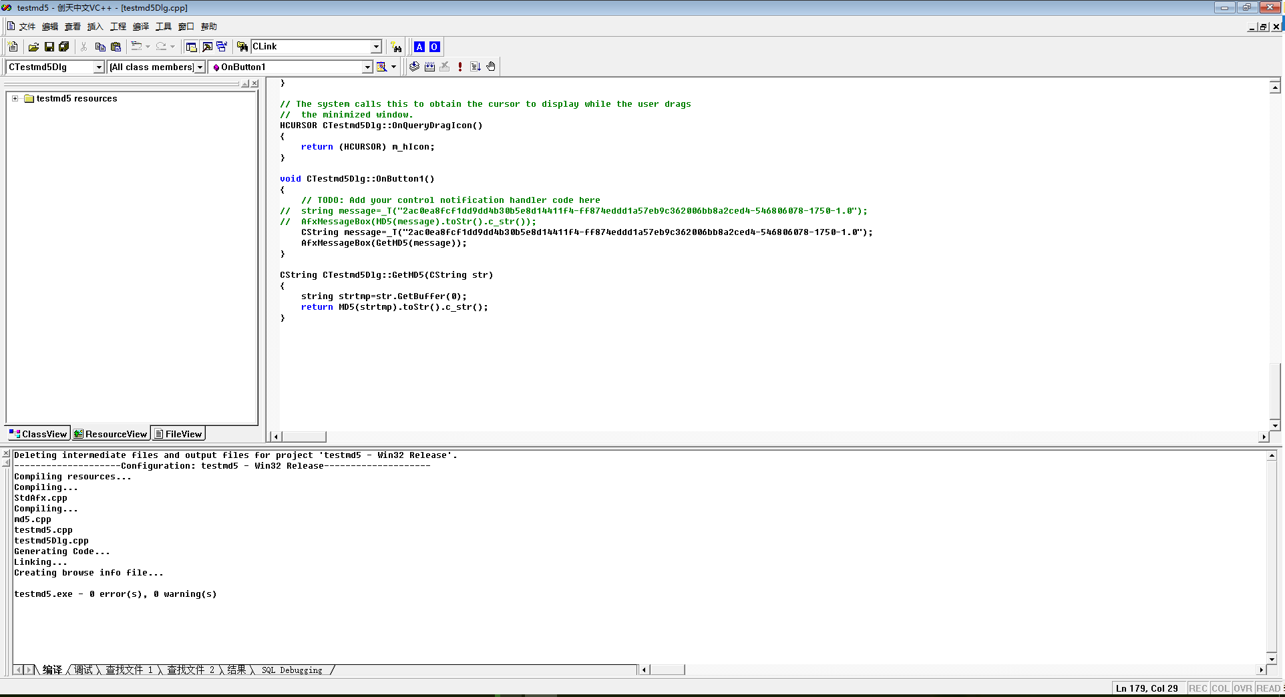Select the SQL Debugging output tab

292,670
